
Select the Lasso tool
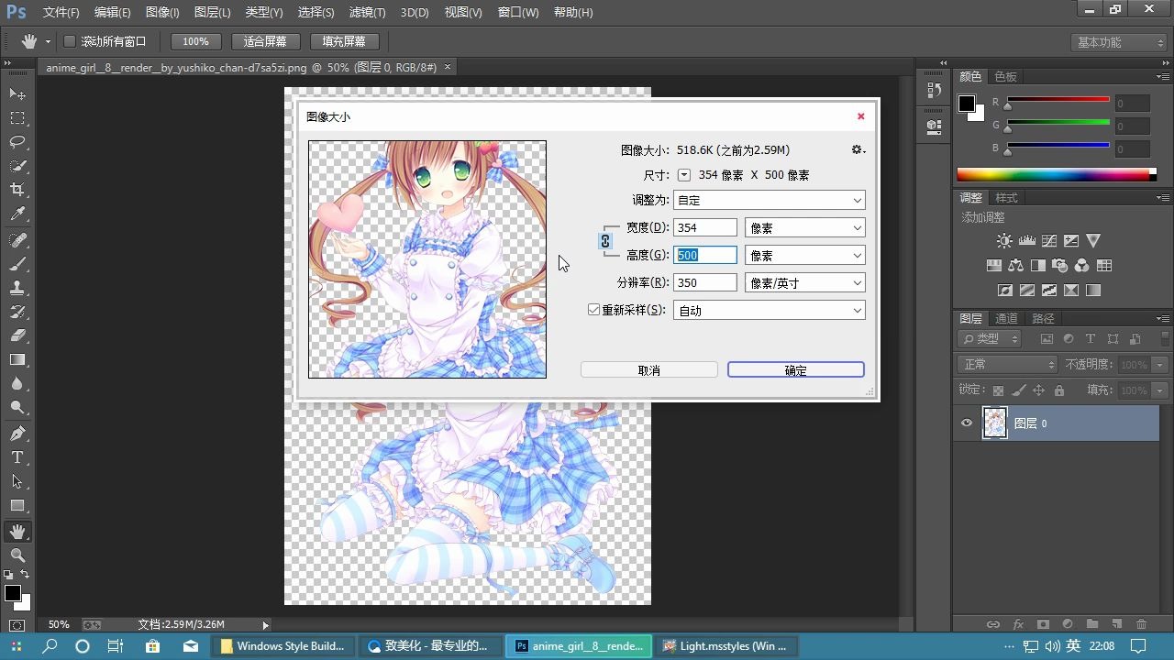pos(17,142)
